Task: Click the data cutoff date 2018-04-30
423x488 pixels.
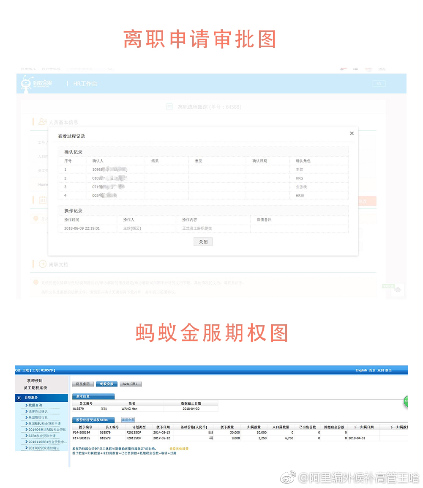Action: point(191,409)
